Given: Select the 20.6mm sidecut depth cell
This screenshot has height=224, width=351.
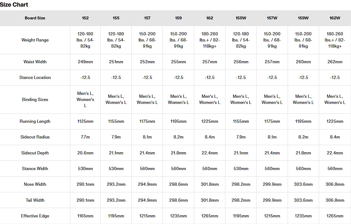Looking at the screenshot, I should click(x=85, y=153).
